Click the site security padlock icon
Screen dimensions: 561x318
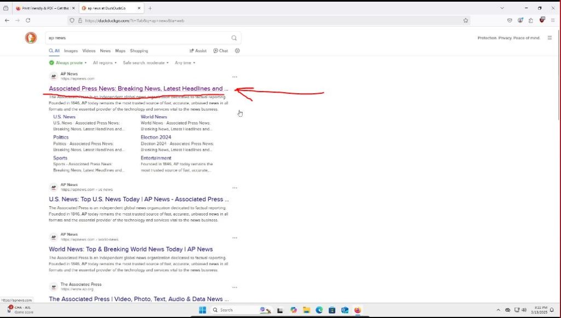coord(80,20)
